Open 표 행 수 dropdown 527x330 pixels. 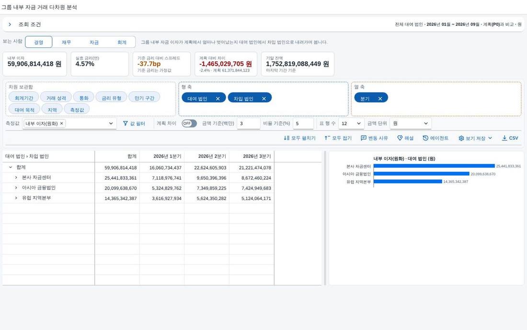[351, 123]
